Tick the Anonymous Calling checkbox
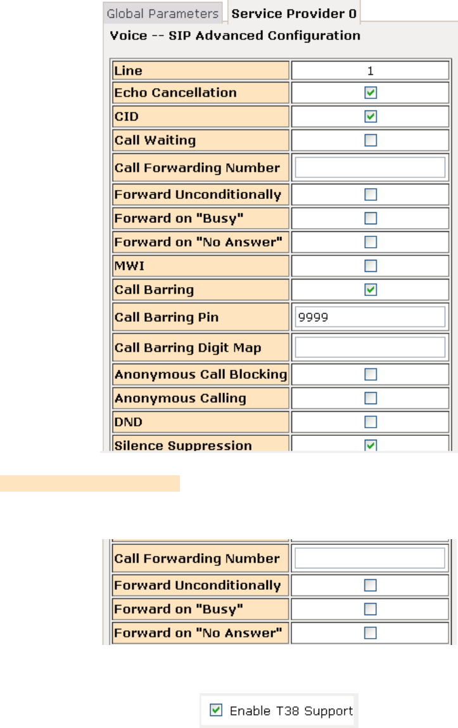Viewport: 458px width, 728px height. (371, 399)
